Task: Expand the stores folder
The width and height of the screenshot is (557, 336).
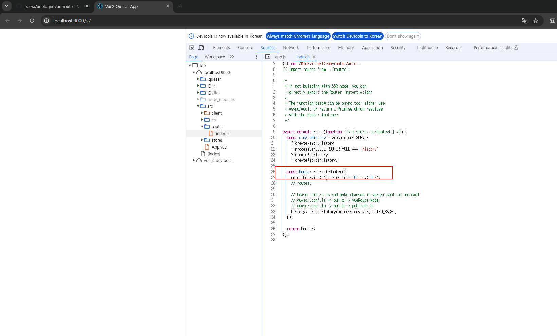Action: 202,140
